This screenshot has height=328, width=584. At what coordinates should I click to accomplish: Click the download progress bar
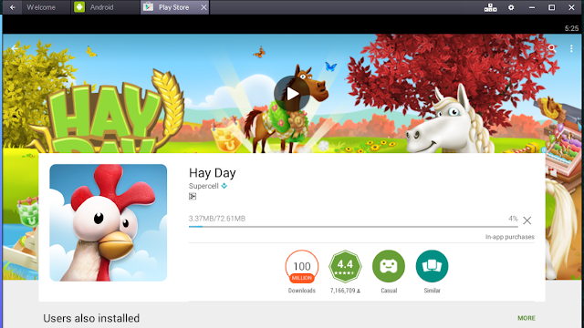[x=353, y=227]
